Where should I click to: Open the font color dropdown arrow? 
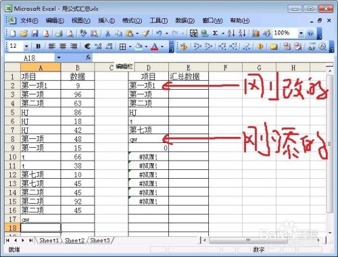pos(162,47)
